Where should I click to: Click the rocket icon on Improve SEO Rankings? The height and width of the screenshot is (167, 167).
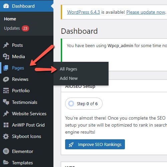click(x=71, y=145)
